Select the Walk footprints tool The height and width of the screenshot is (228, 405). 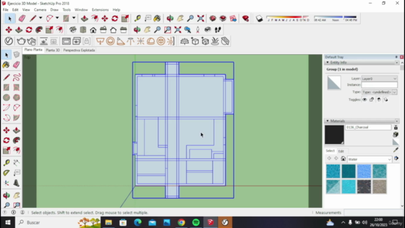218,30
